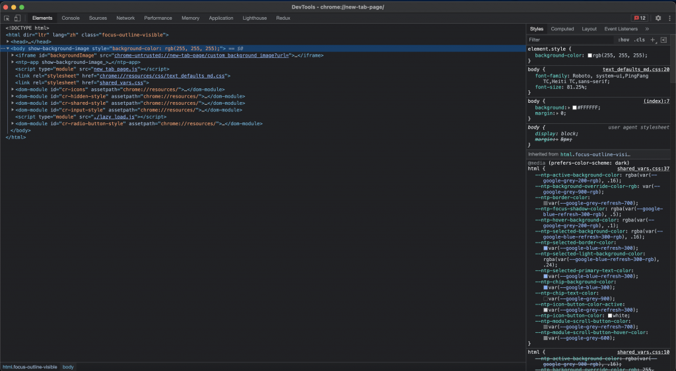Toggle the device toolbar icon
Viewport: 676px width, 371px height.
coord(17,18)
